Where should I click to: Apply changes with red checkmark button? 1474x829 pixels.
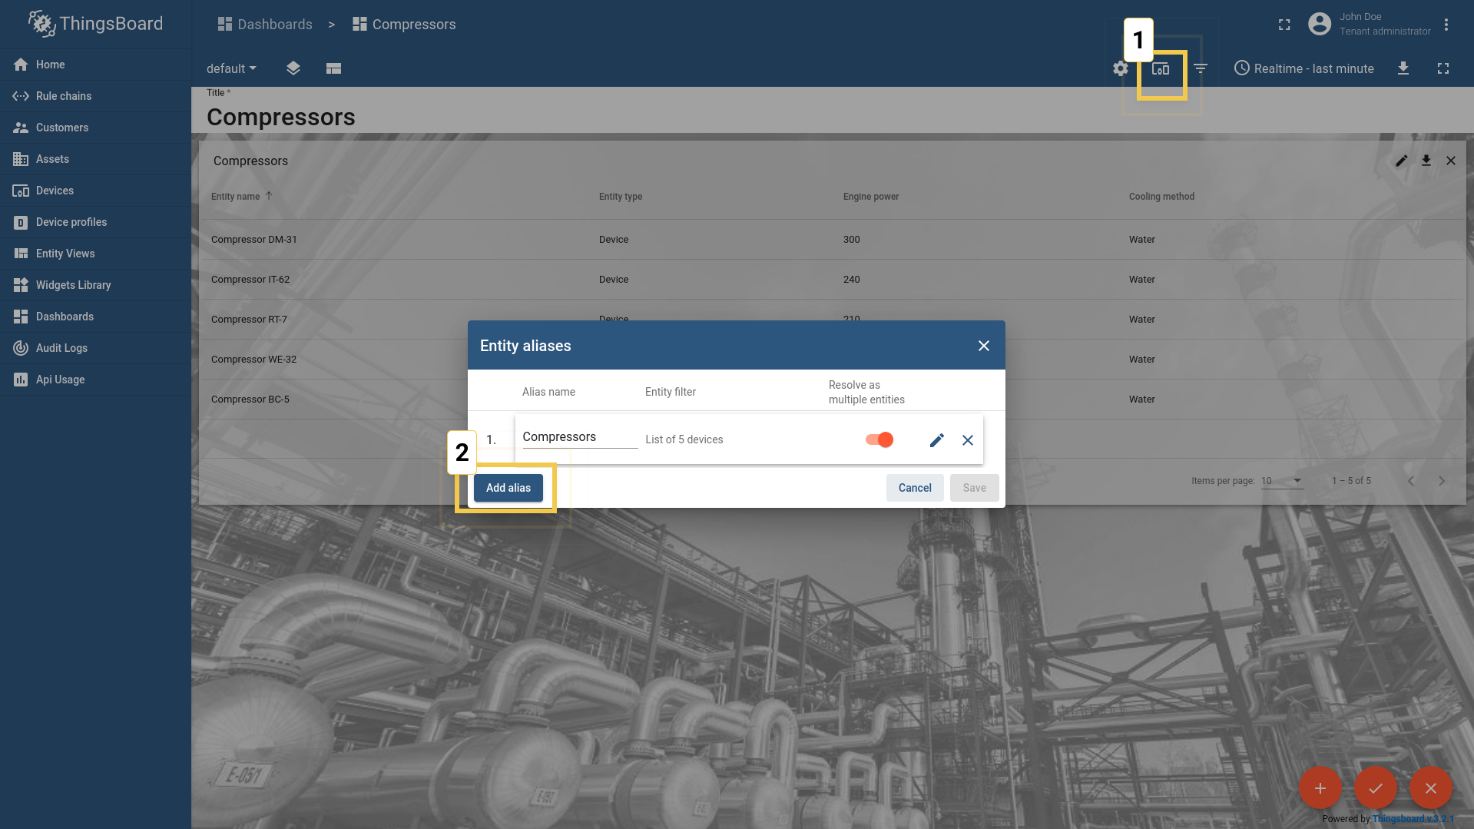tap(1376, 788)
